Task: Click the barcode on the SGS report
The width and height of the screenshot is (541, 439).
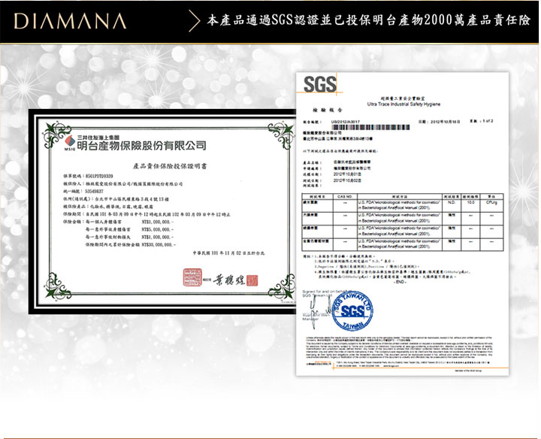Action: pyautogui.click(x=370, y=127)
